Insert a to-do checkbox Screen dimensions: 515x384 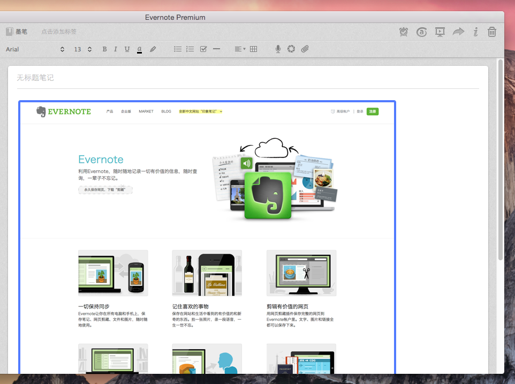tap(203, 49)
